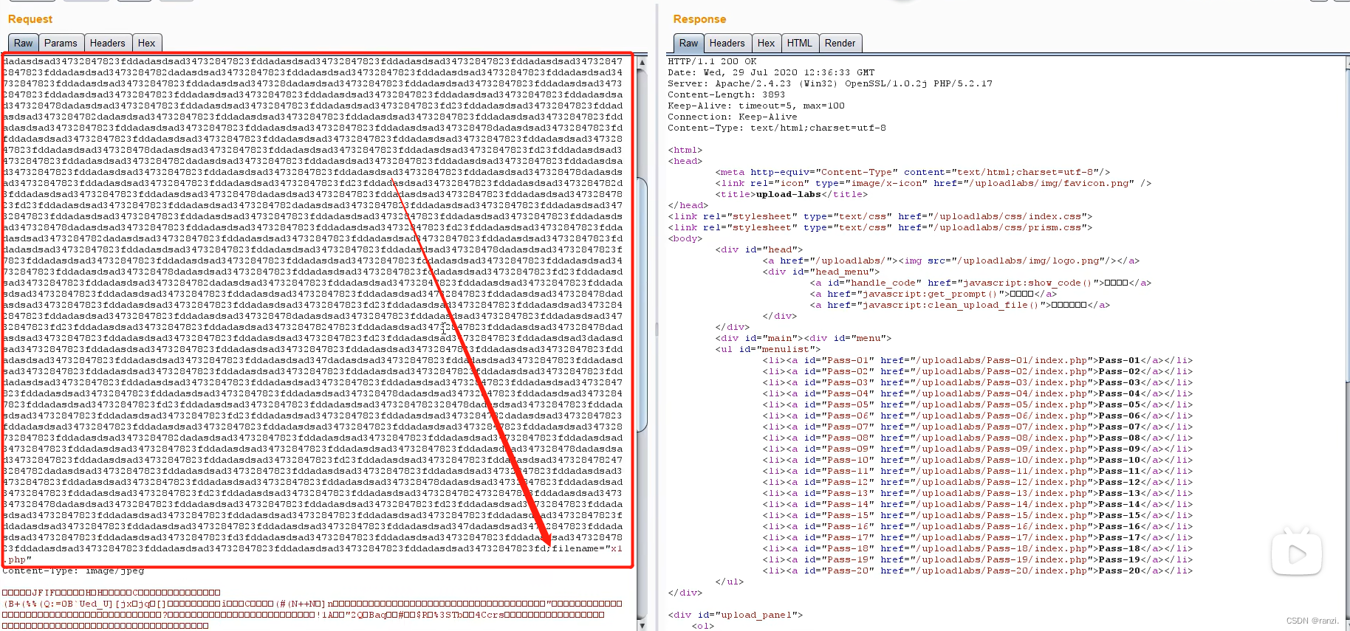Click the request scrollbar down arrow
Screen dimensions: 1350x631
tap(642, 625)
